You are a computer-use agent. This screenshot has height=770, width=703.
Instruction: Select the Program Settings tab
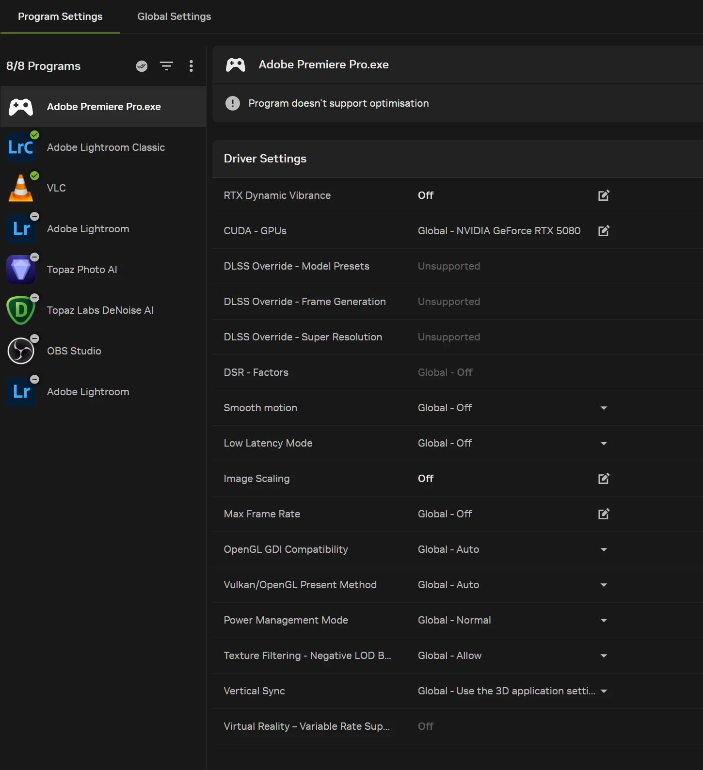click(x=60, y=16)
